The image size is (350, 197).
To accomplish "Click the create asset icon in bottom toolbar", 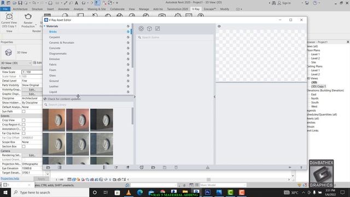I will pyautogui.click(x=142, y=167).
